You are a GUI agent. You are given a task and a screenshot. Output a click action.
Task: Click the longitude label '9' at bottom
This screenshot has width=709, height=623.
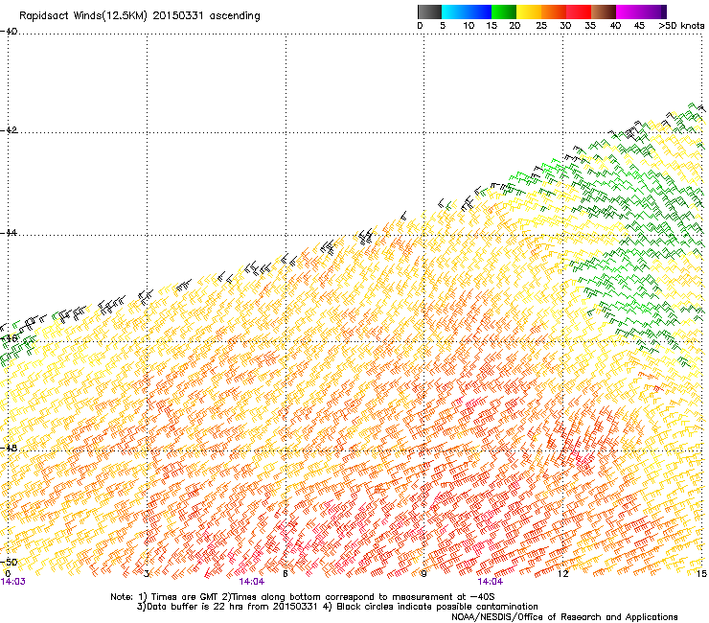tap(423, 574)
